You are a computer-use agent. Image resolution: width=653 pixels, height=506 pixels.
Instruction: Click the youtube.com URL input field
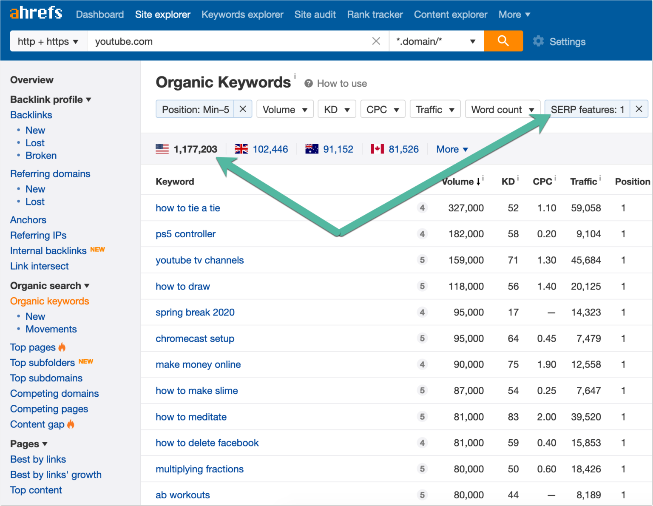click(x=230, y=41)
